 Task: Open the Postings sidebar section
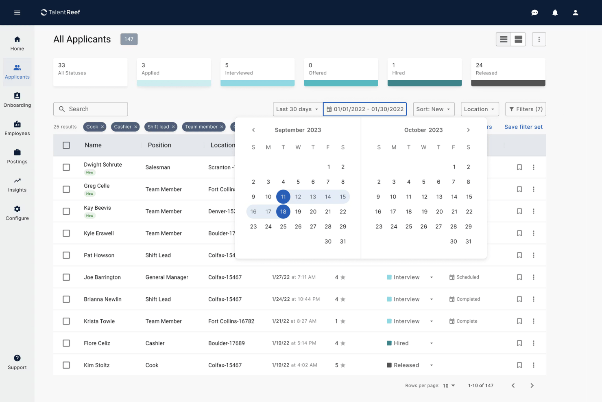[x=17, y=156]
